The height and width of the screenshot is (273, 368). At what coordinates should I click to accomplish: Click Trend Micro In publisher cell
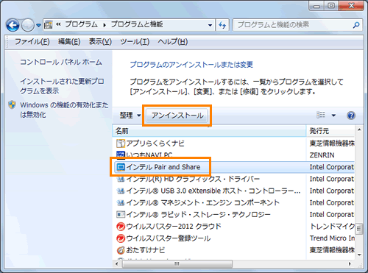pos(332,238)
